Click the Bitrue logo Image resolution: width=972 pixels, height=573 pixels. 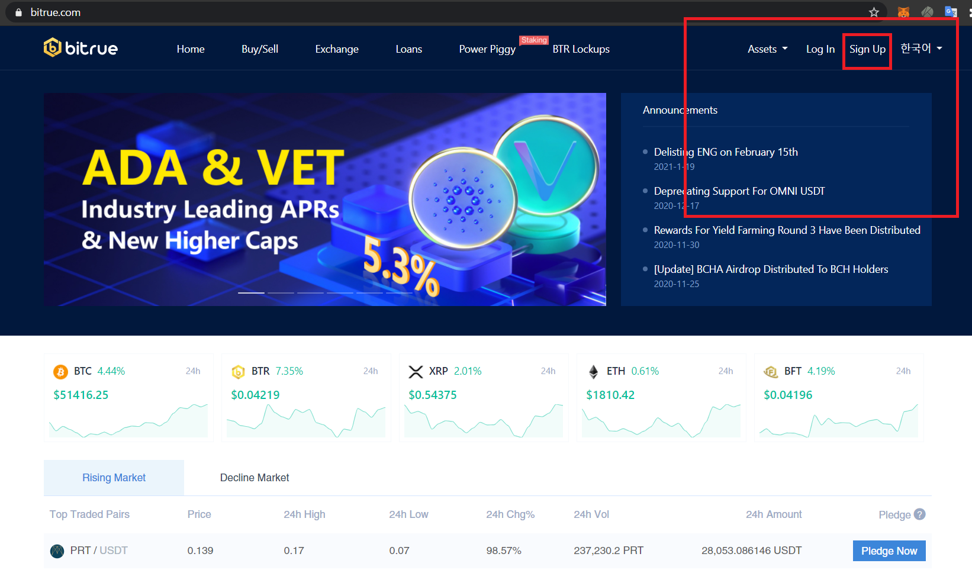(x=81, y=48)
